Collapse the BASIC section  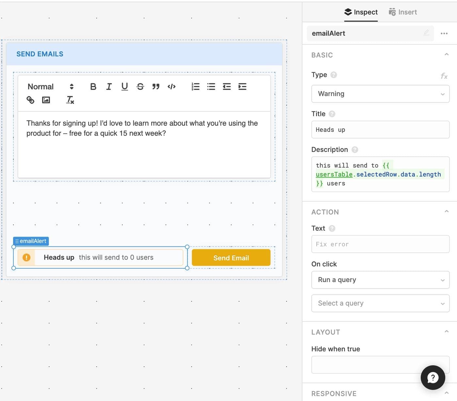(x=446, y=55)
